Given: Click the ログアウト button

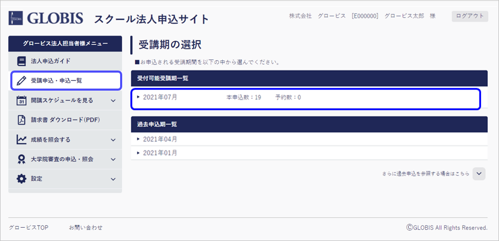Looking at the screenshot, I should tap(470, 16).
